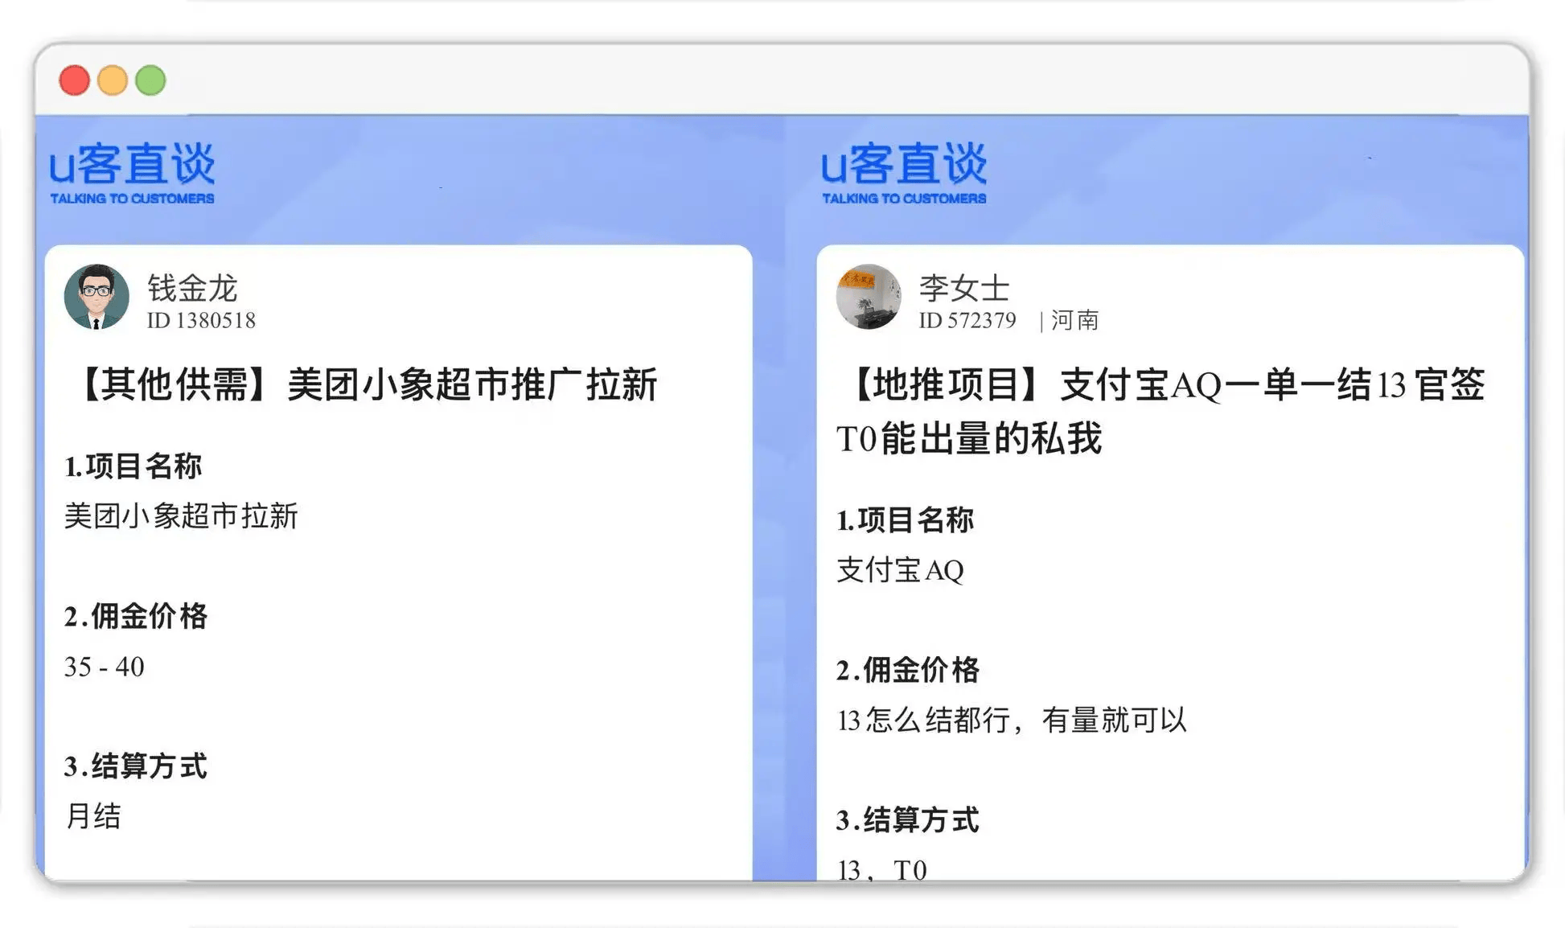This screenshot has height=928, width=1565.
Task: Click the username 李女士
Action: [x=963, y=287]
